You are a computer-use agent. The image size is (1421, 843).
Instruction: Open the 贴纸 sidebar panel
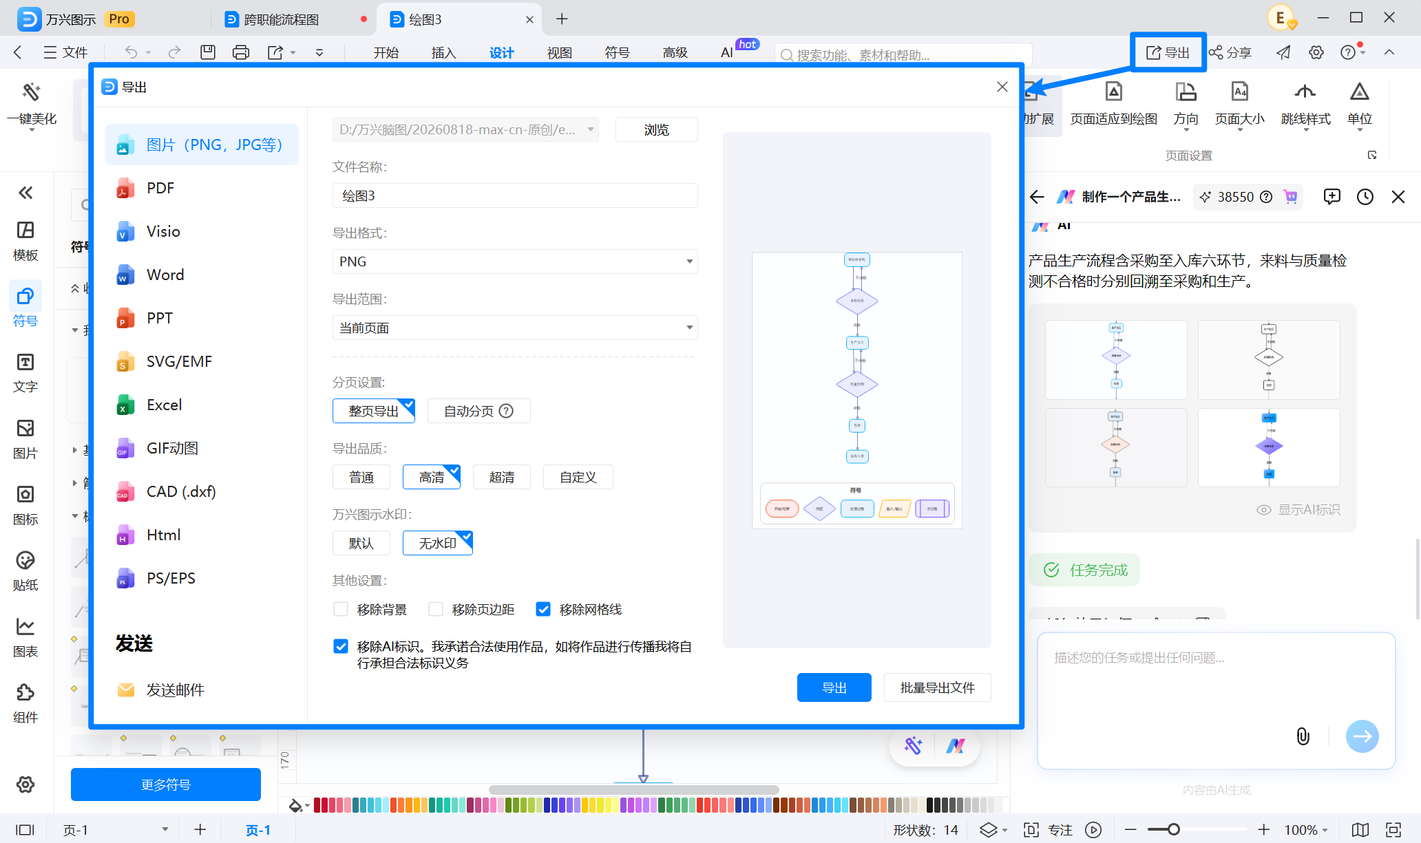25,571
